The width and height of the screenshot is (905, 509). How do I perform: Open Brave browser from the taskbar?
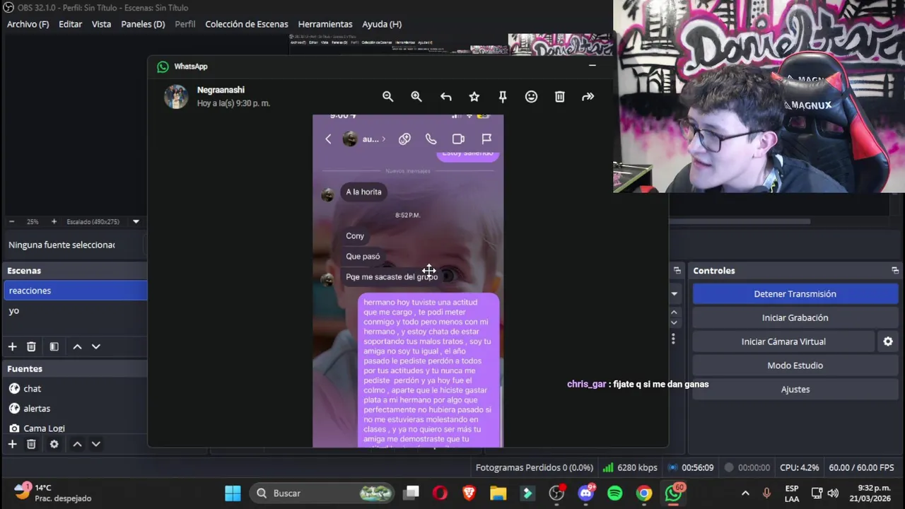click(469, 493)
